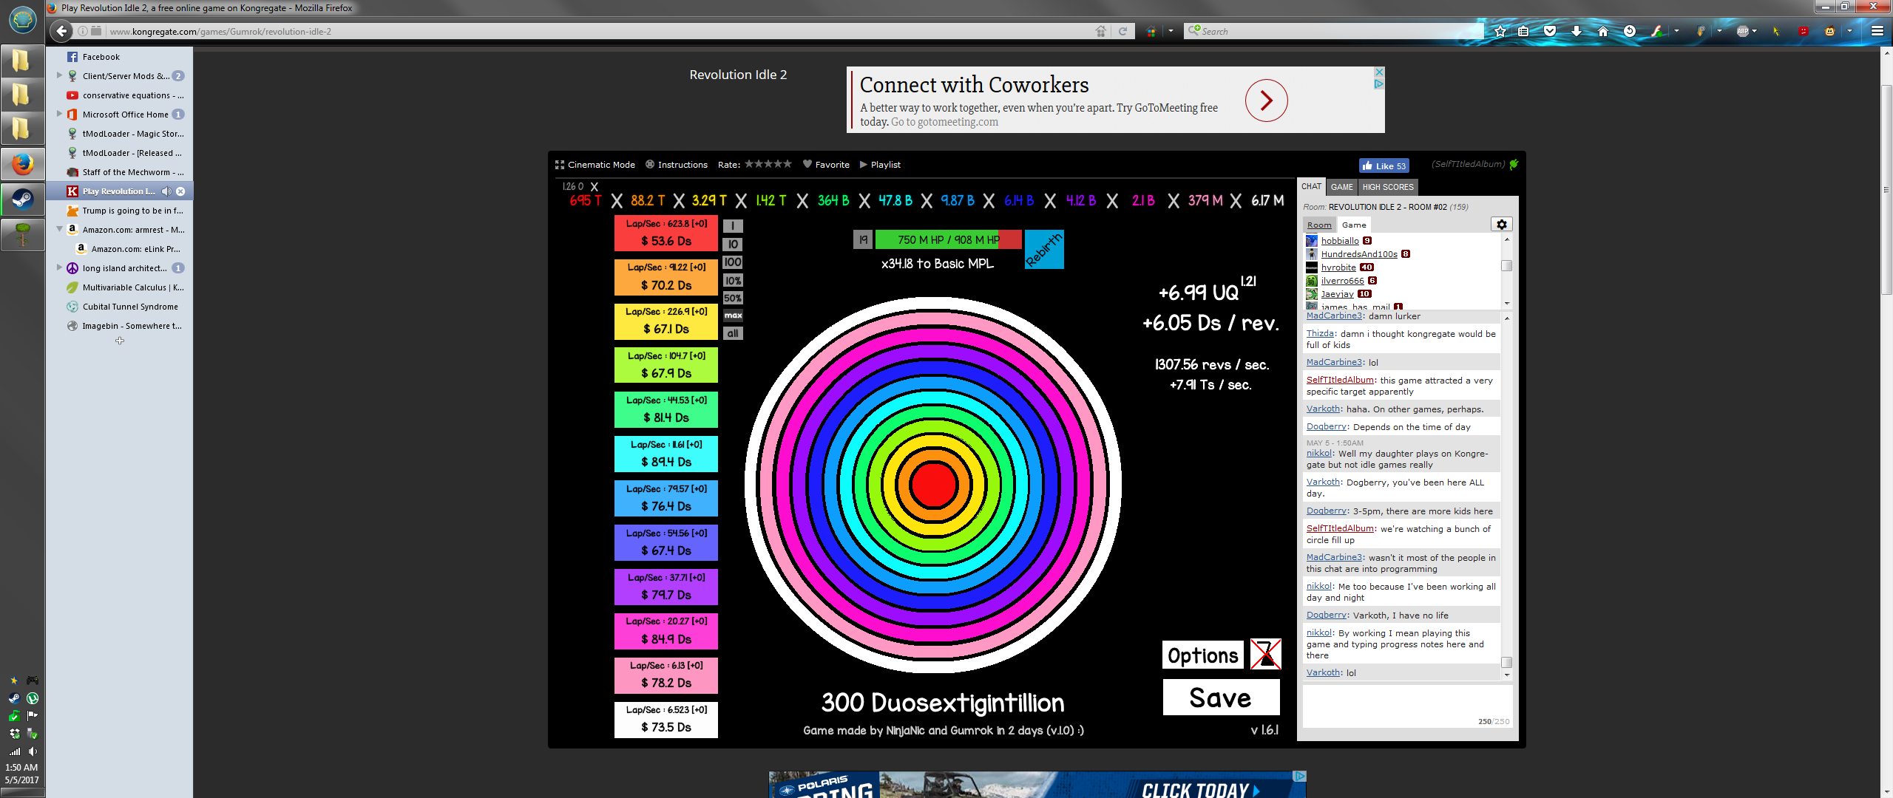The height and width of the screenshot is (798, 1893).
Task: Upgrade white ring costing $73.5 Ds
Action: [x=666, y=720]
